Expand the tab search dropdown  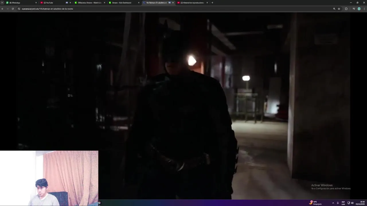(2, 3)
